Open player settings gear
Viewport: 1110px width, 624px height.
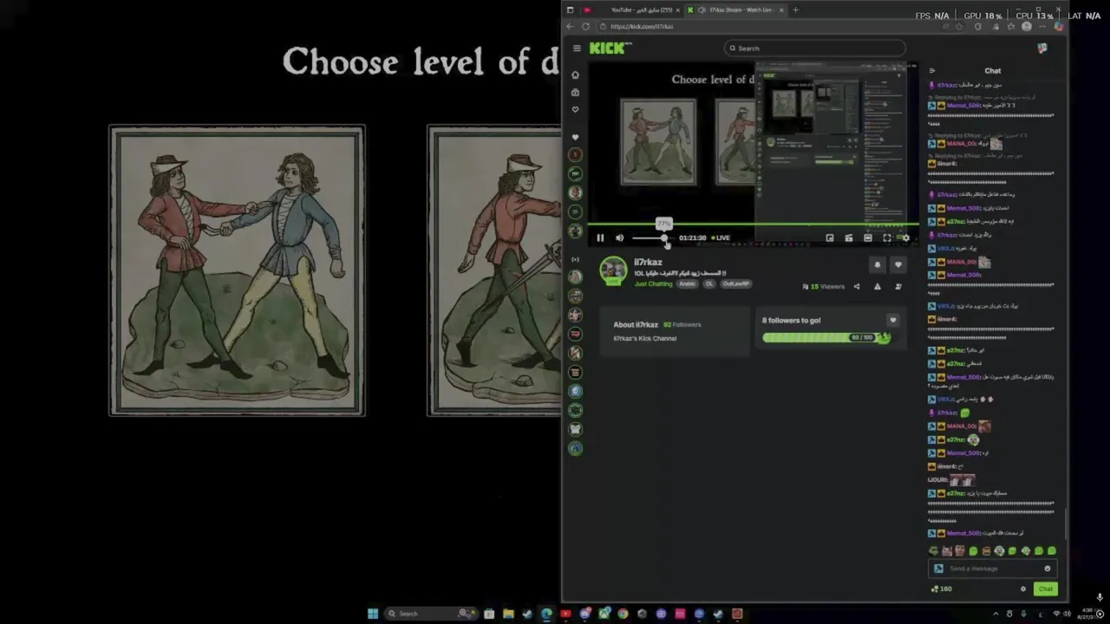(x=905, y=237)
